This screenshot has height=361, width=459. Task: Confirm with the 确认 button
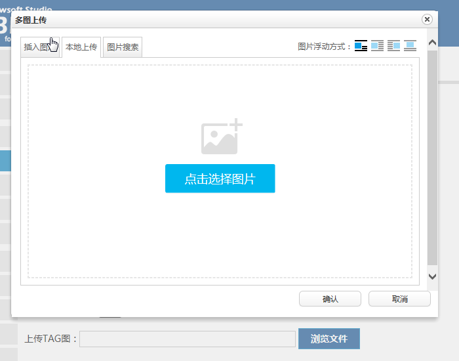coord(330,299)
